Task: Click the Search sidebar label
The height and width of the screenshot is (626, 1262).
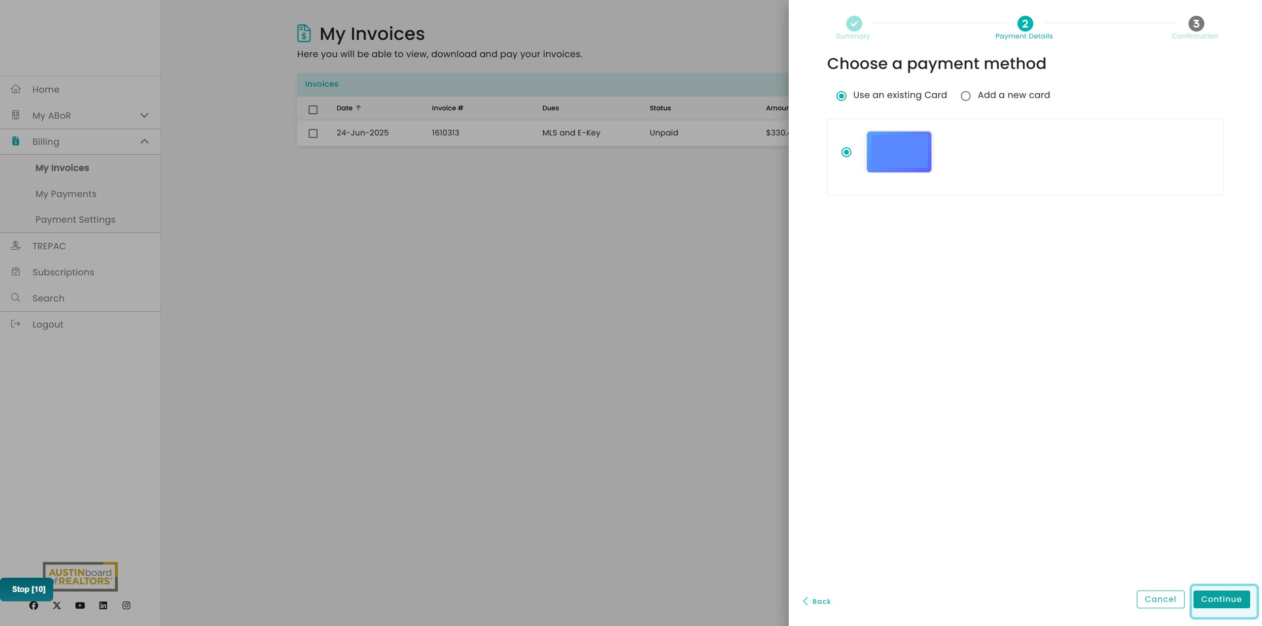Action: pyautogui.click(x=48, y=298)
